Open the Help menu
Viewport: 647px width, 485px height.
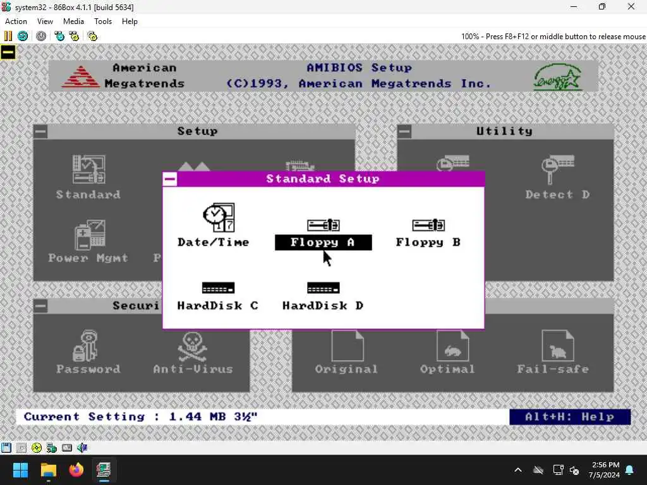[x=130, y=21]
